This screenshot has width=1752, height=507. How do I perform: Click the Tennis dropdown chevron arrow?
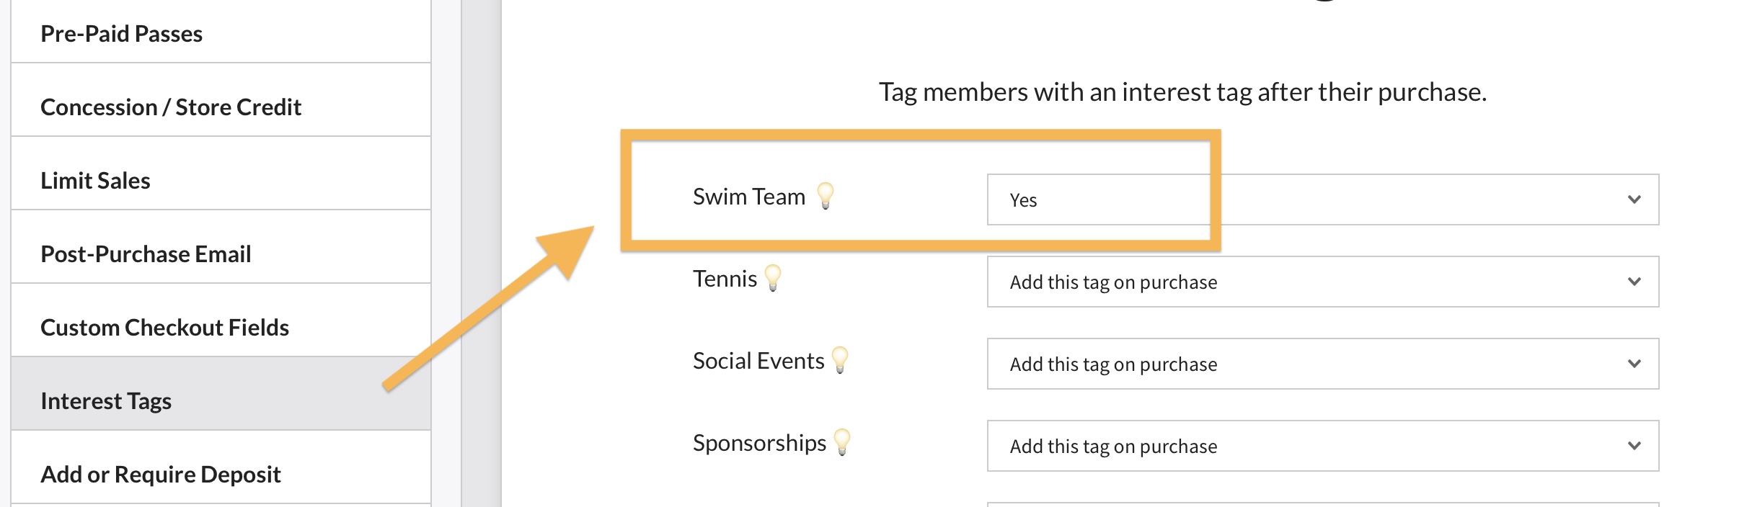pos(1634,282)
